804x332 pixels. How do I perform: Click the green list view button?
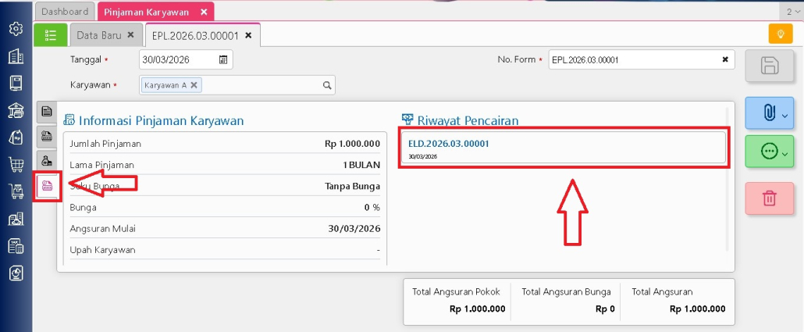click(x=51, y=35)
